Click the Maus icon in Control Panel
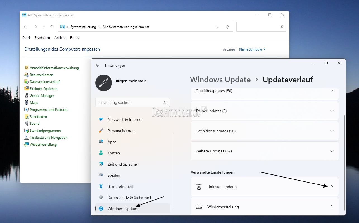359x223 pixels. pyautogui.click(x=27, y=102)
